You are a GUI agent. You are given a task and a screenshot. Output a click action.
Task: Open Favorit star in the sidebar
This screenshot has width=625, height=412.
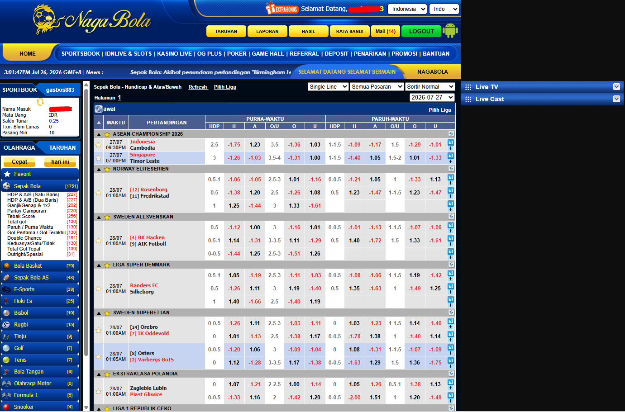coord(7,174)
